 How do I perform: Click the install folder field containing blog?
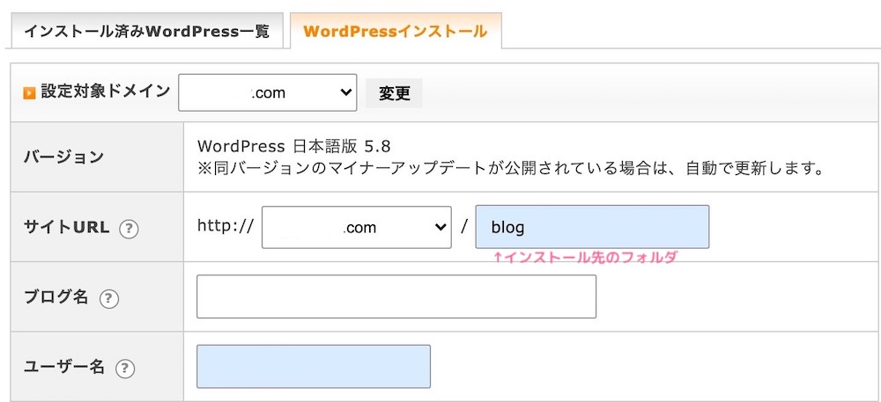pyautogui.click(x=592, y=227)
